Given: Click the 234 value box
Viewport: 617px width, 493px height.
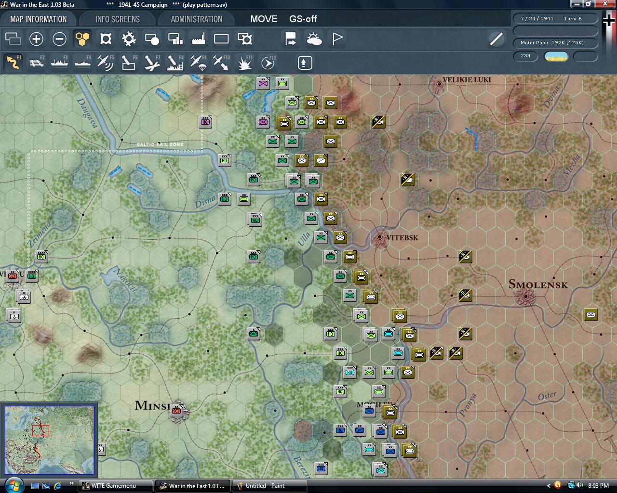Looking at the screenshot, I should pyautogui.click(x=526, y=56).
